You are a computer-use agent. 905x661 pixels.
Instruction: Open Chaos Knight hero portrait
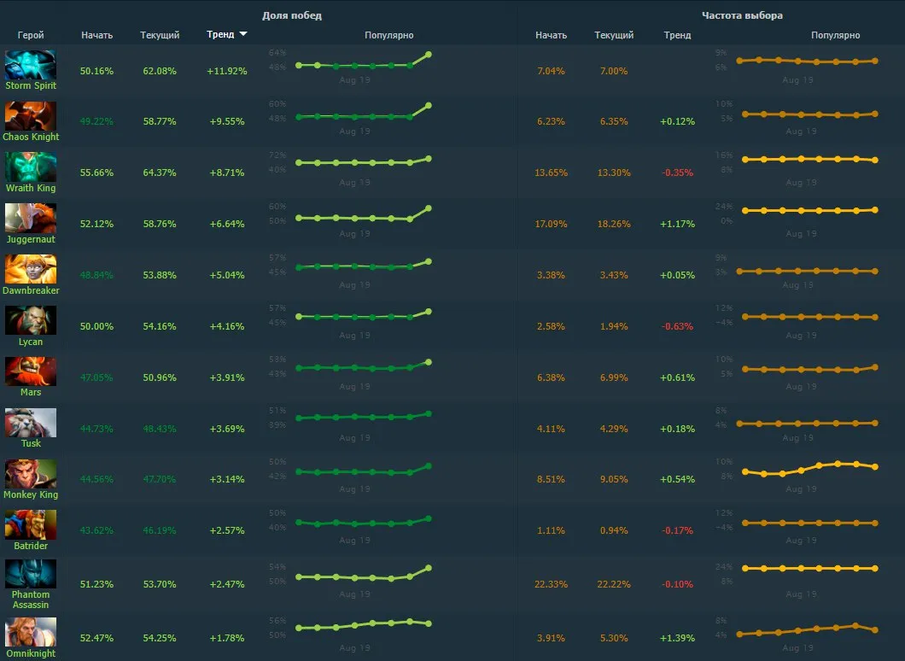(31, 116)
